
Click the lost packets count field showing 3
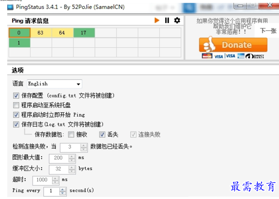pos(70,147)
